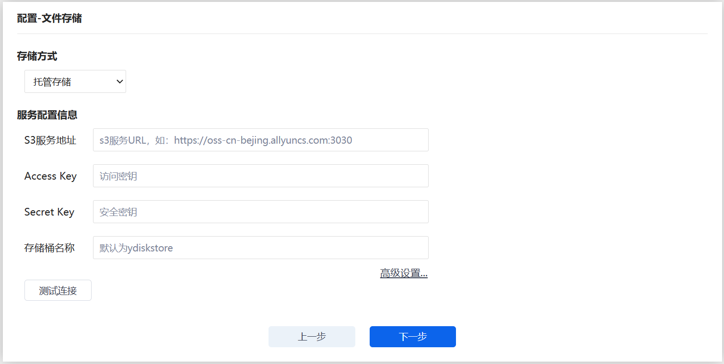Click the 存储方式 section label
Viewport: 724px width, 364px height.
37,57
